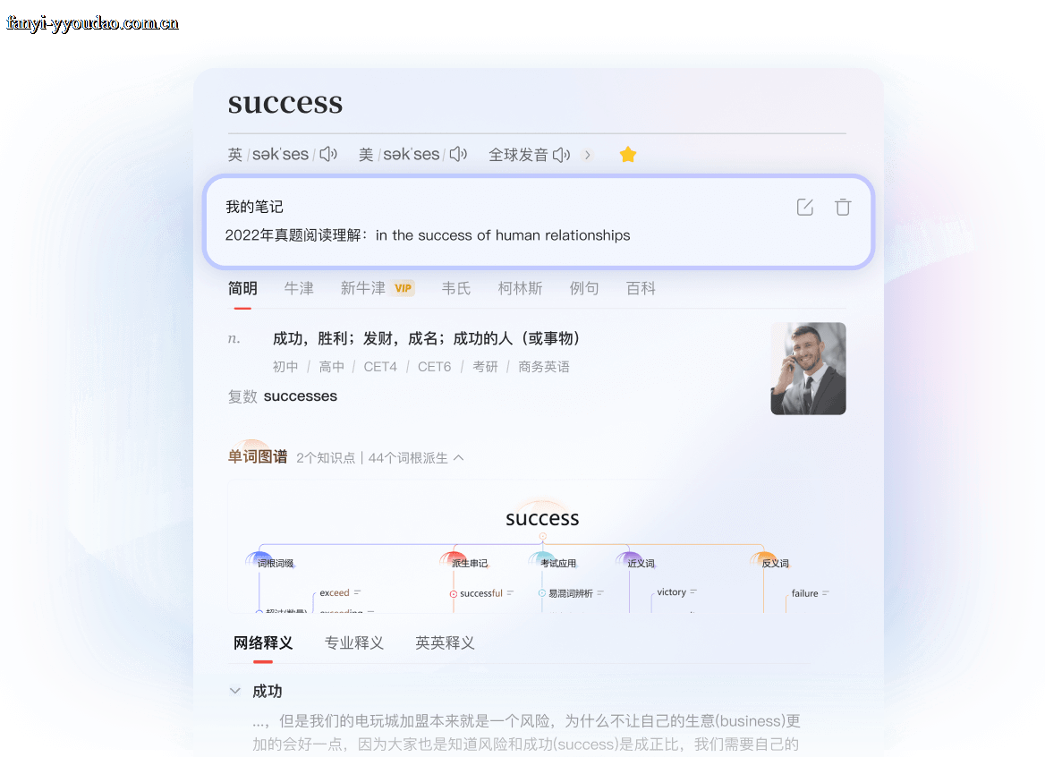Viewport: 1045px width, 757px height.
Task: Click the 初中 level tag
Action: pyautogui.click(x=285, y=367)
